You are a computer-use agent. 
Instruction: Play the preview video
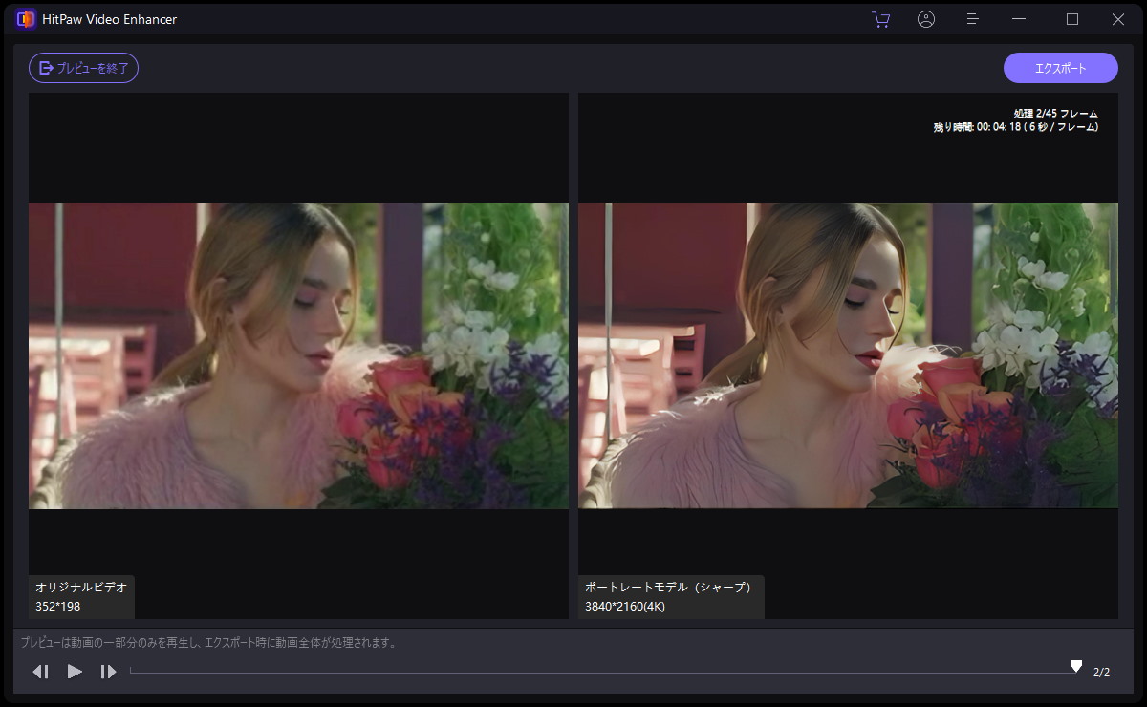pos(75,672)
